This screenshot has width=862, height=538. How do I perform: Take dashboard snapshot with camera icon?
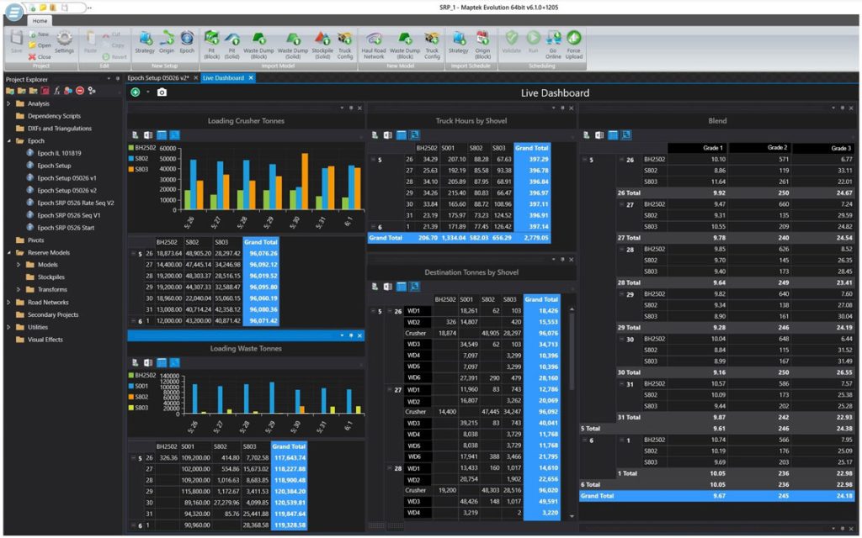[x=162, y=92]
